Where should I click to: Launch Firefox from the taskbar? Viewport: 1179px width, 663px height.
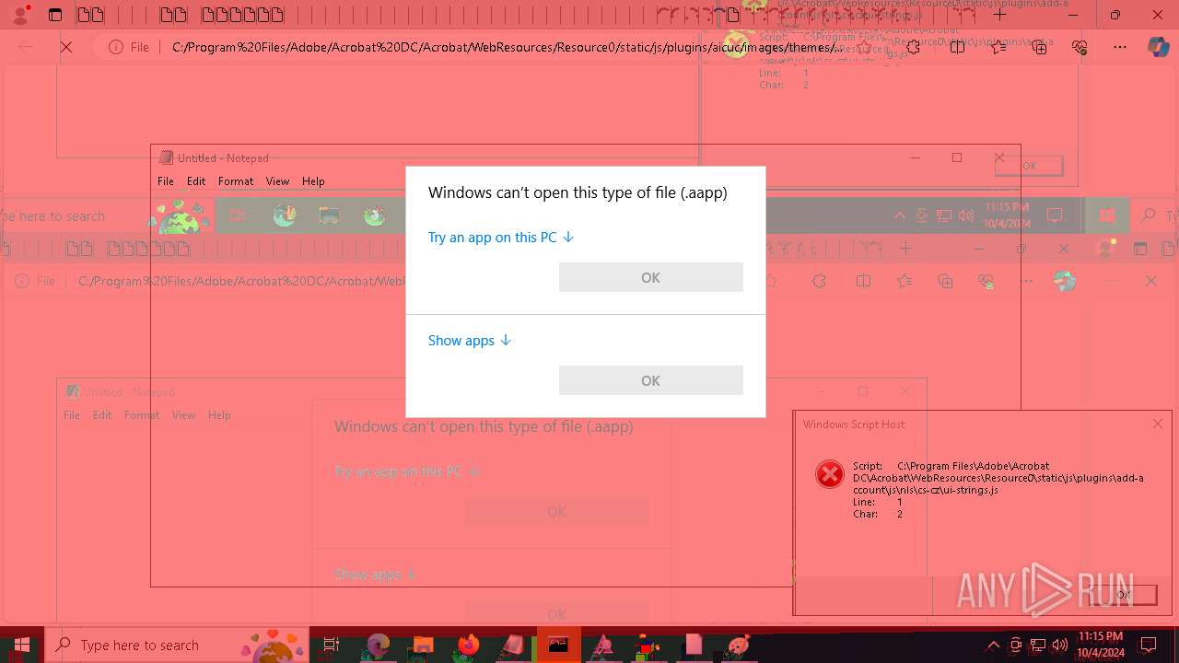469,645
